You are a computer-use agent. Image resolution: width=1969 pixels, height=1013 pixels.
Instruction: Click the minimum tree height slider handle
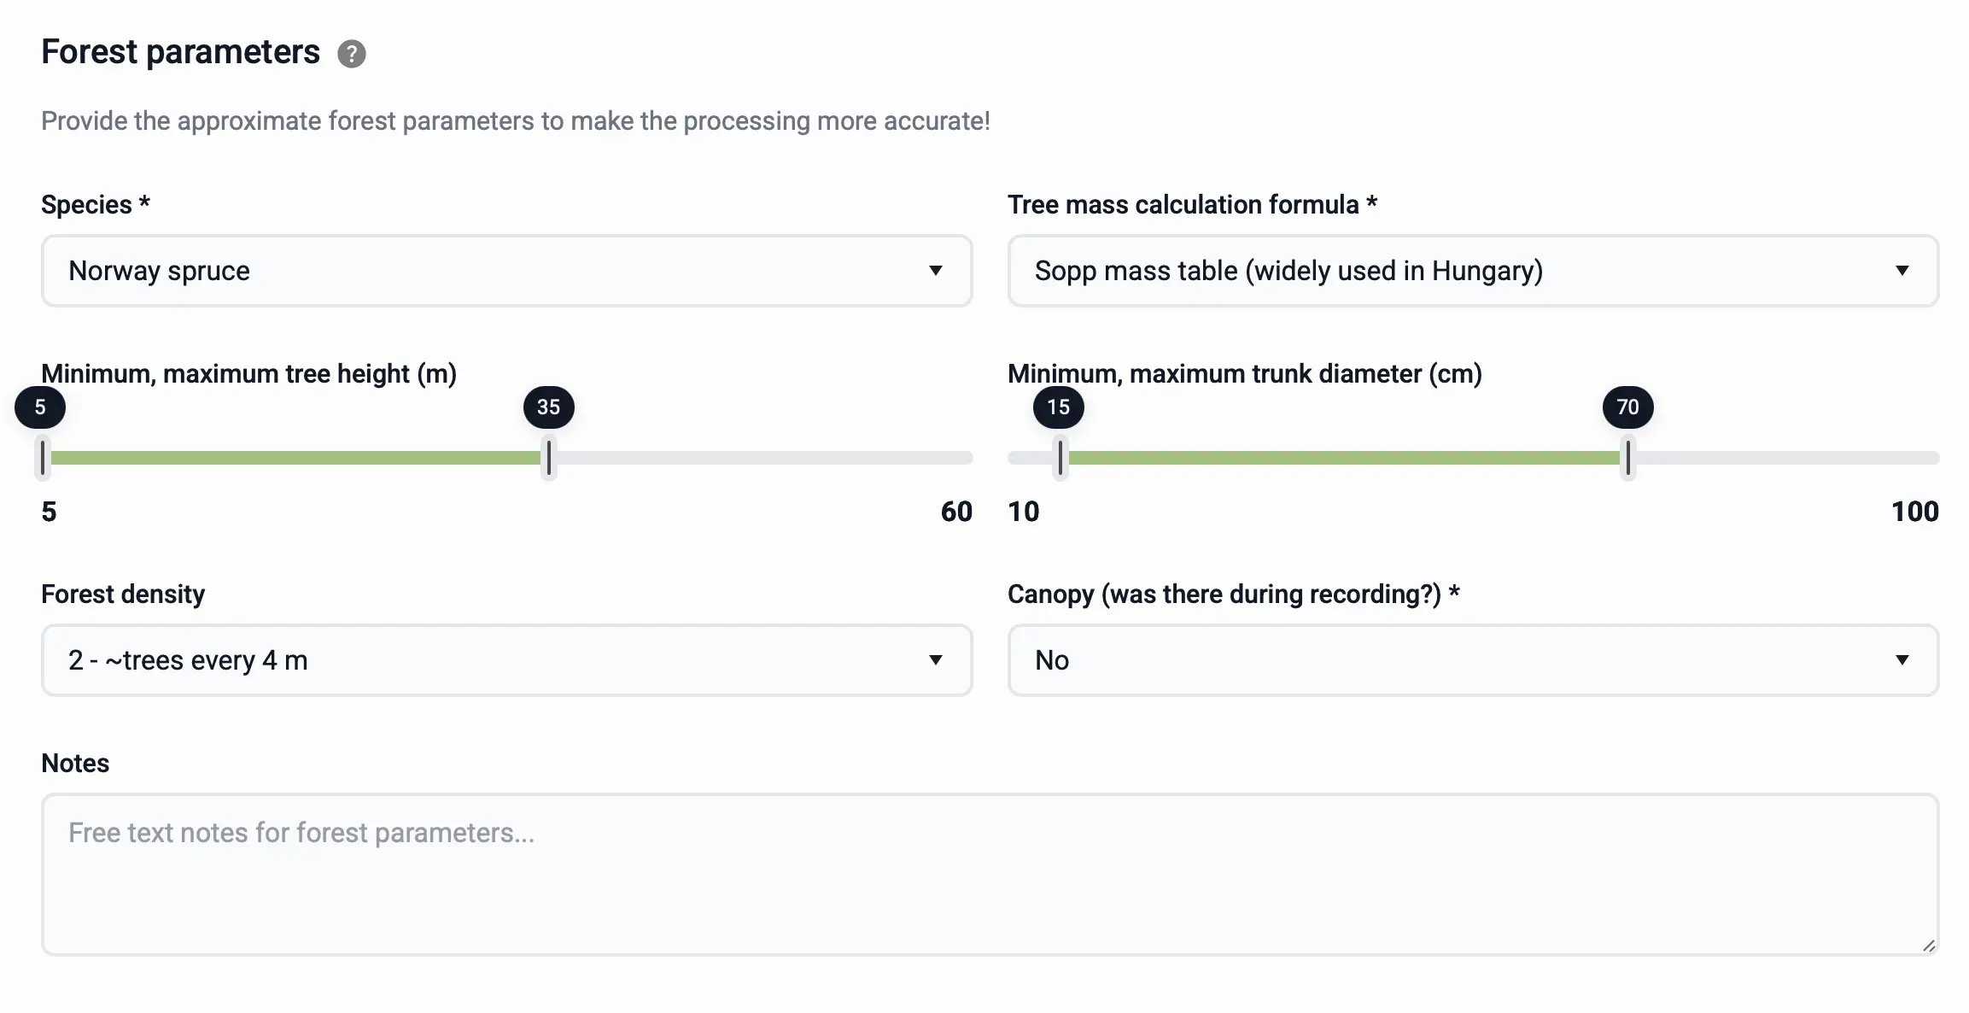(44, 458)
